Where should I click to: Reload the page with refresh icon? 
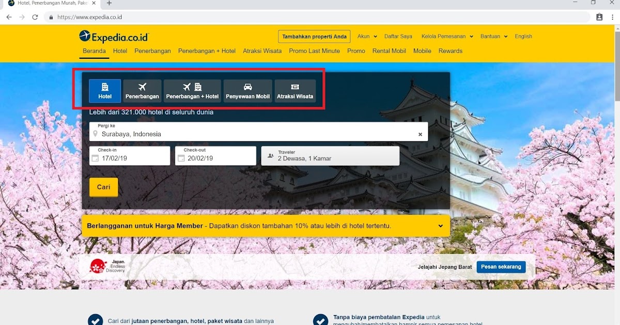[35, 17]
